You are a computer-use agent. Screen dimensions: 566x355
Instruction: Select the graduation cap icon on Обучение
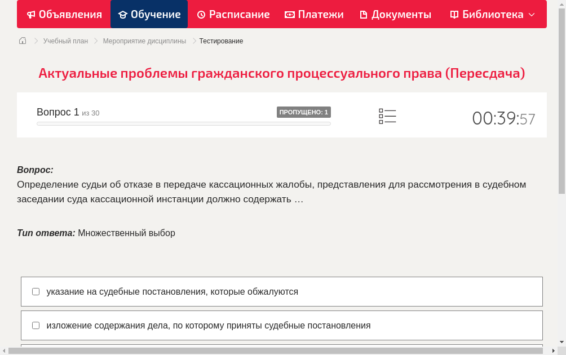(x=123, y=14)
